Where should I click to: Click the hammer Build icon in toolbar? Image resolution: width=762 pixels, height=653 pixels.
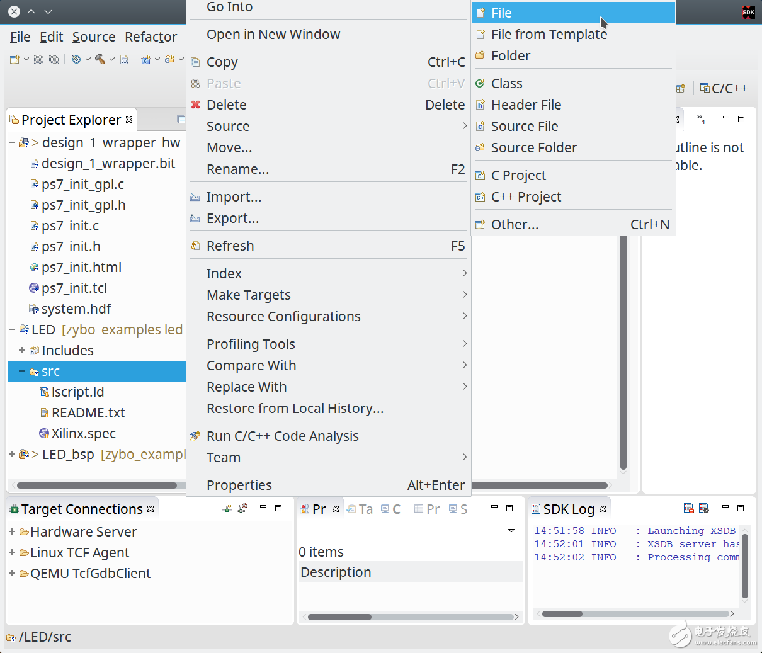tap(100, 59)
